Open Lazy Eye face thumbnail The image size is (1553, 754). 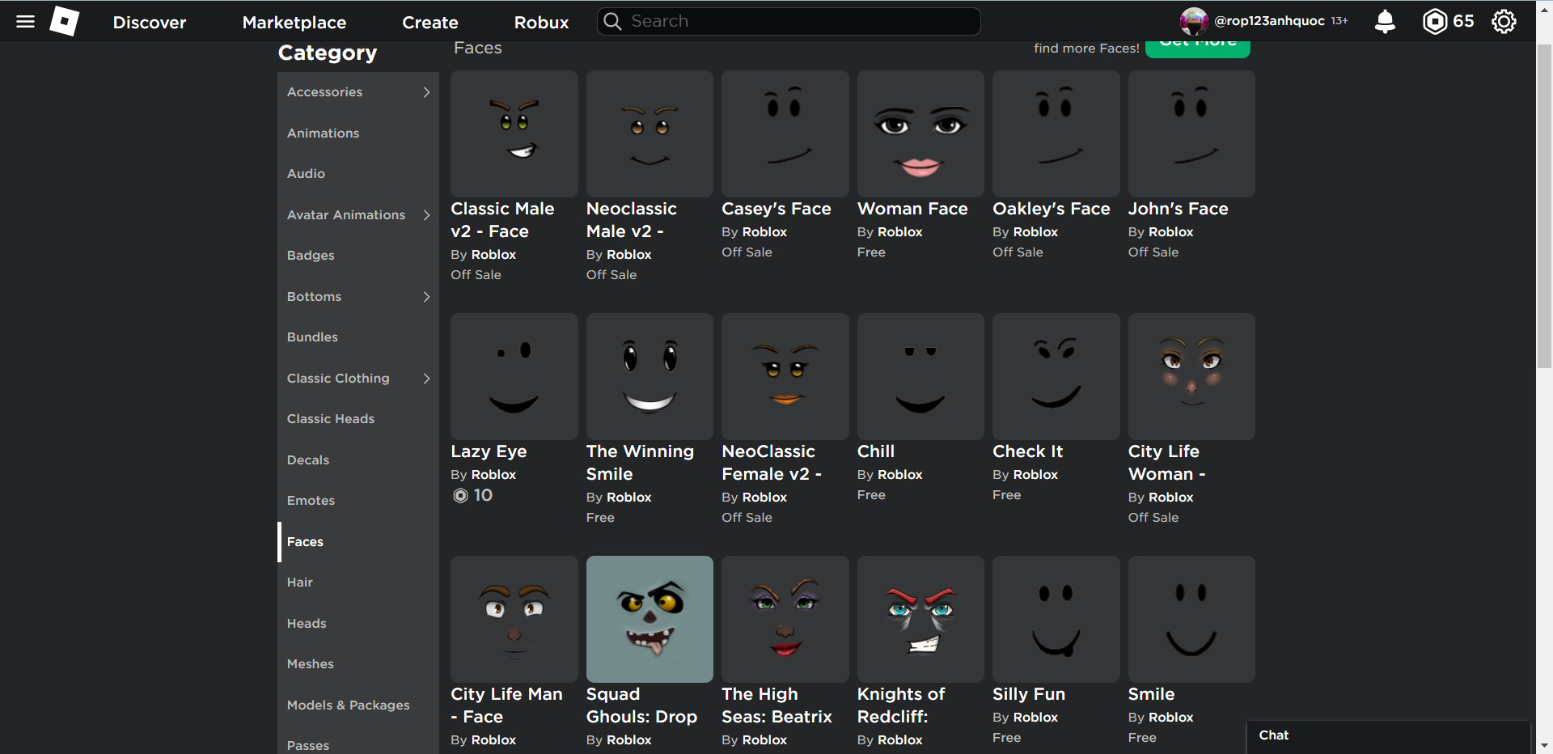(x=514, y=376)
